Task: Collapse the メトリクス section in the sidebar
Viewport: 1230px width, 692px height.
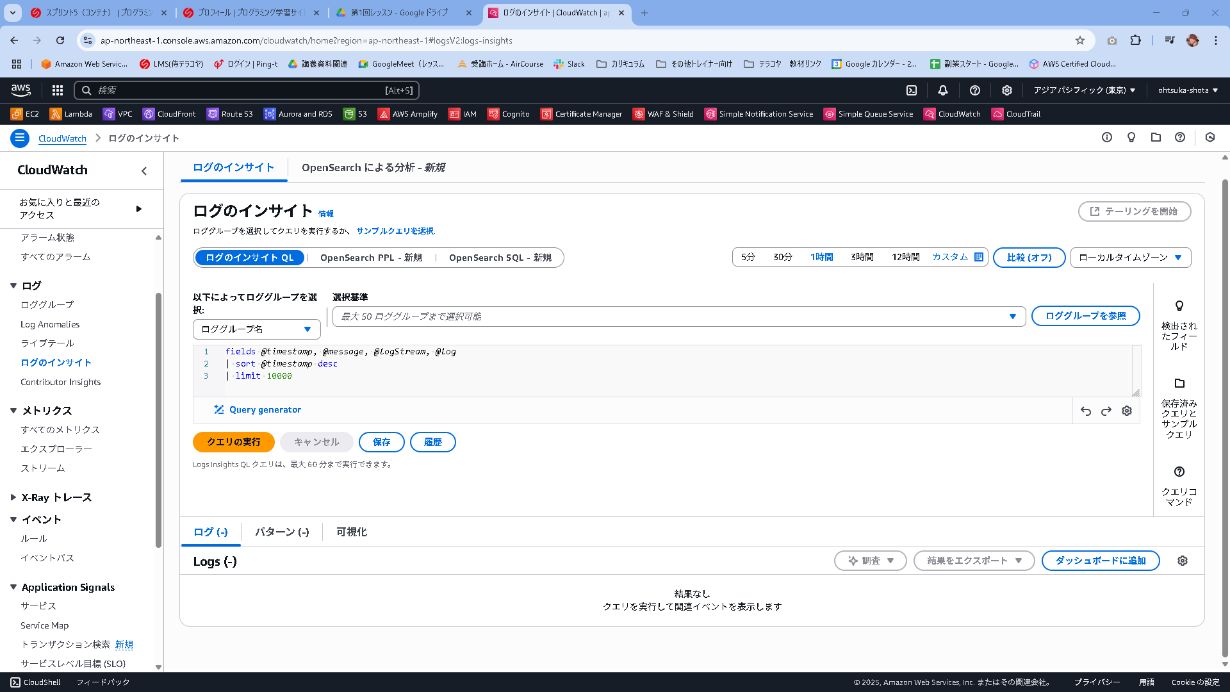Action: (x=13, y=411)
